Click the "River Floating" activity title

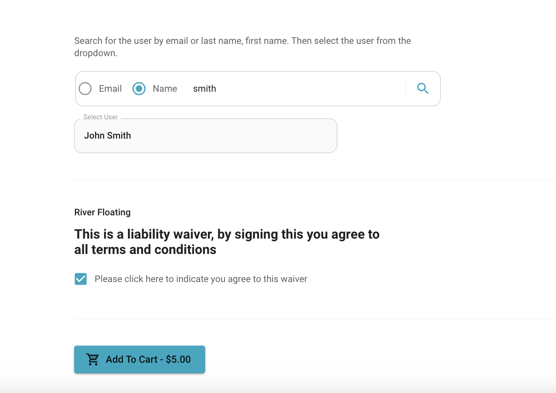click(103, 212)
